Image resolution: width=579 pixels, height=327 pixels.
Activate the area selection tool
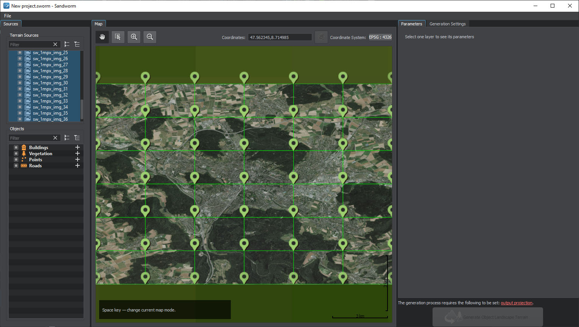tap(118, 37)
